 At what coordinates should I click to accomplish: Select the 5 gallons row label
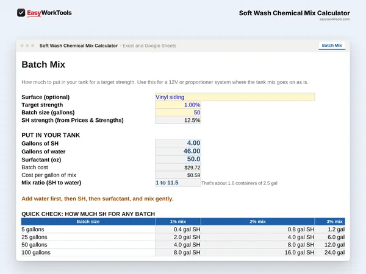click(33, 230)
